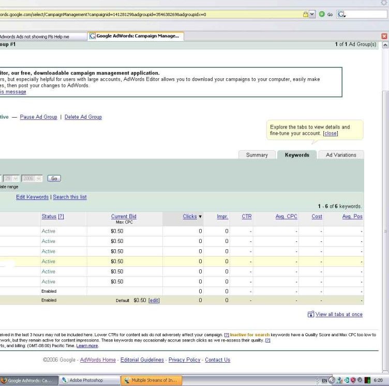Sort by the Status column header

(49, 216)
